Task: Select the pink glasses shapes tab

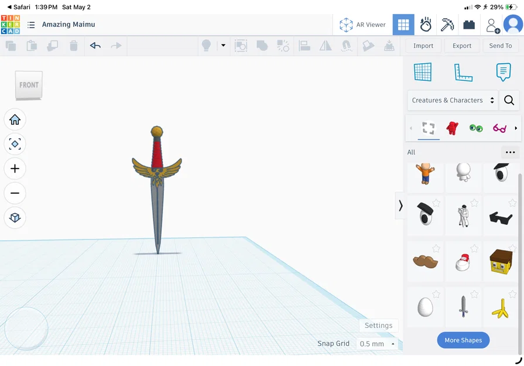Action: click(x=499, y=128)
